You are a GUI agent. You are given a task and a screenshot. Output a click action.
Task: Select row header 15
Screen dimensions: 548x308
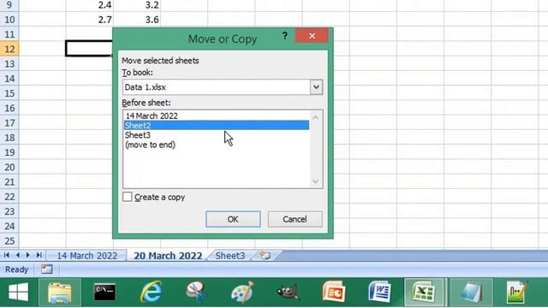point(9,93)
